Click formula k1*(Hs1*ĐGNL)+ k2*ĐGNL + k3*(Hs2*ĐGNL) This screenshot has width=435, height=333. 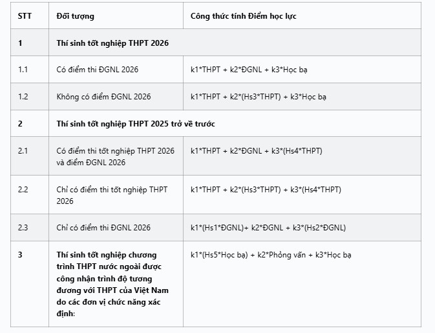pos(268,228)
